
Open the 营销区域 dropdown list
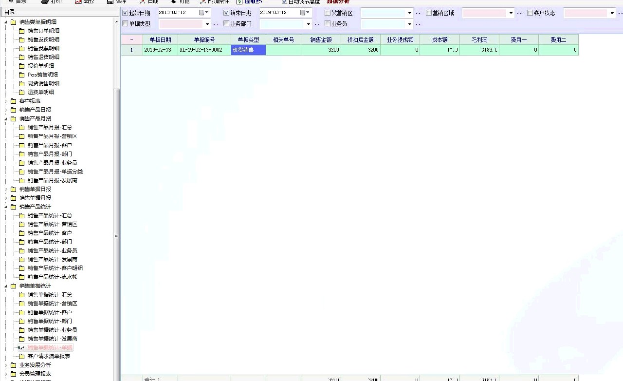511,14
